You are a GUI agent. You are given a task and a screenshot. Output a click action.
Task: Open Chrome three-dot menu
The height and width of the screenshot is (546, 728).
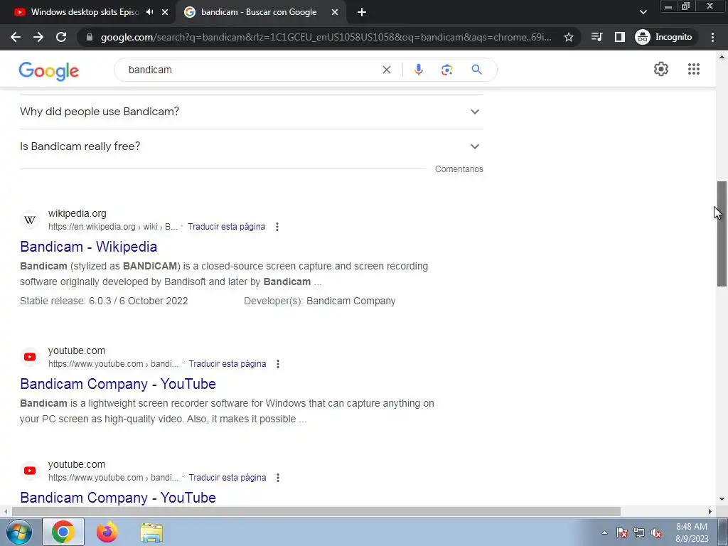pos(712,37)
